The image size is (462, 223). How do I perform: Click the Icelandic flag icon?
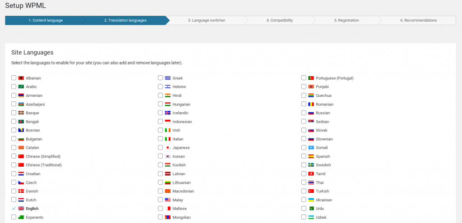pos(168,113)
